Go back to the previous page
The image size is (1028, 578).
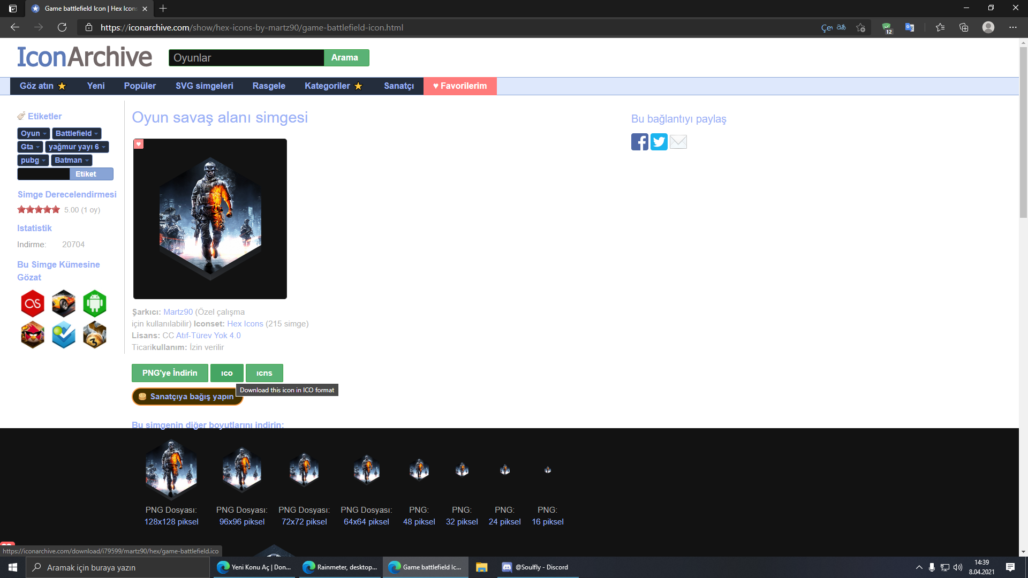15,27
